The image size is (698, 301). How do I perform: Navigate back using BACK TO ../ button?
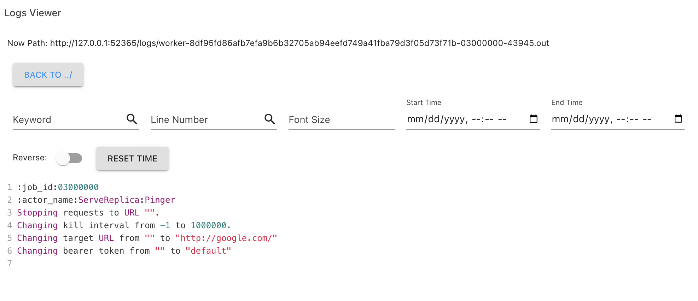pyautogui.click(x=48, y=75)
